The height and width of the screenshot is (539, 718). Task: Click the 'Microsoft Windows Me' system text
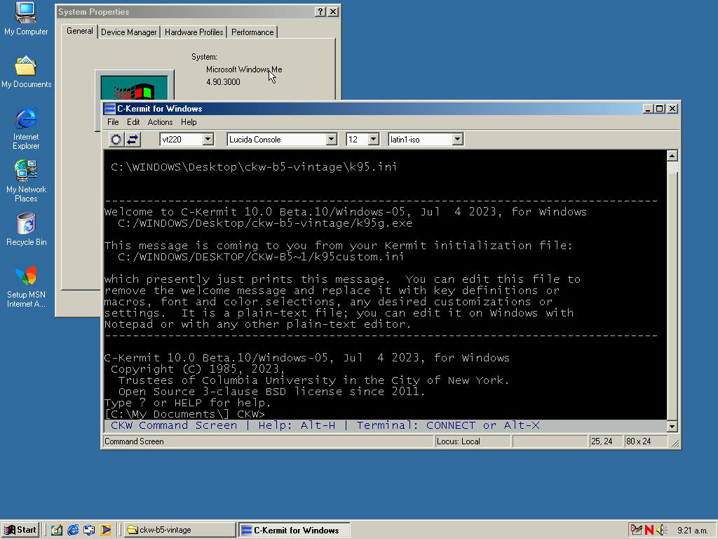click(x=244, y=69)
